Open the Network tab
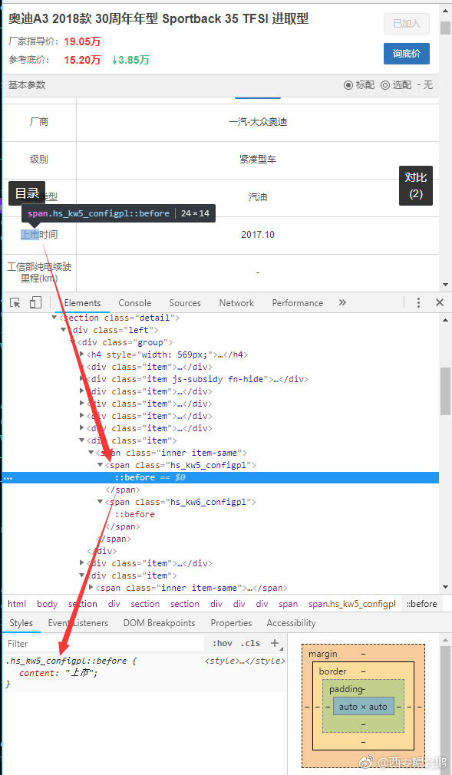This screenshot has height=775, width=452. [236, 303]
